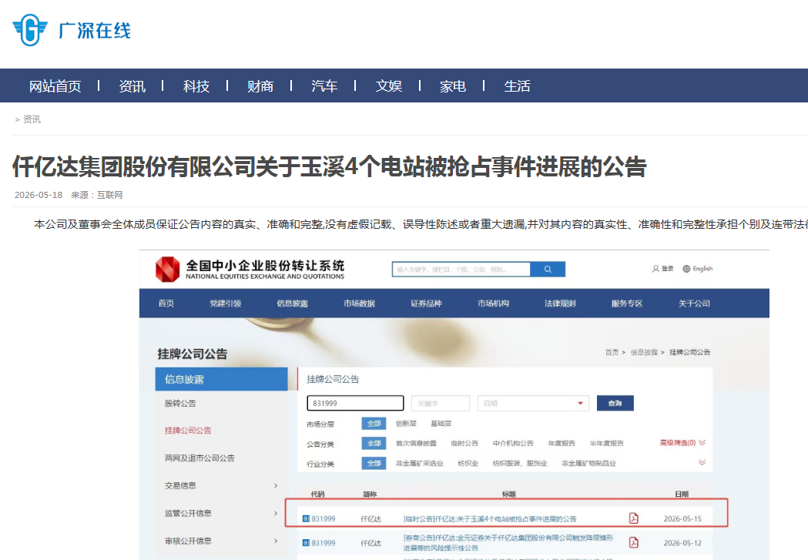Select the 非金属矿采选业 filter
This screenshot has width=808, height=560.
pyautogui.click(x=420, y=463)
